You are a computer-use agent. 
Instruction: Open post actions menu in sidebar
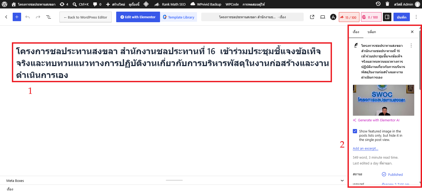click(x=411, y=45)
